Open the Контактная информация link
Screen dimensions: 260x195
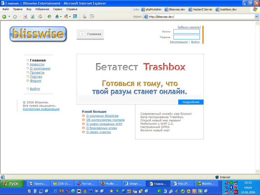41,109
